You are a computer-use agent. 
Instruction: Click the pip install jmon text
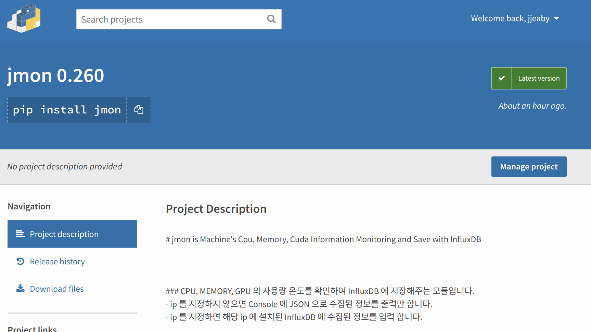(67, 110)
